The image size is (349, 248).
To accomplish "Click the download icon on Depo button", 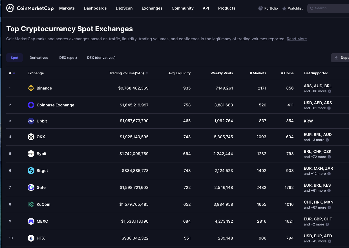I will coord(336,58).
